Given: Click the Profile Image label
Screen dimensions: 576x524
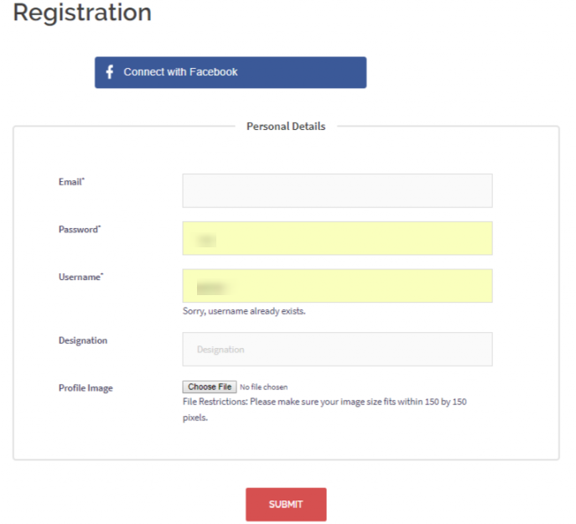Looking at the screenshot, I should 86,388.
